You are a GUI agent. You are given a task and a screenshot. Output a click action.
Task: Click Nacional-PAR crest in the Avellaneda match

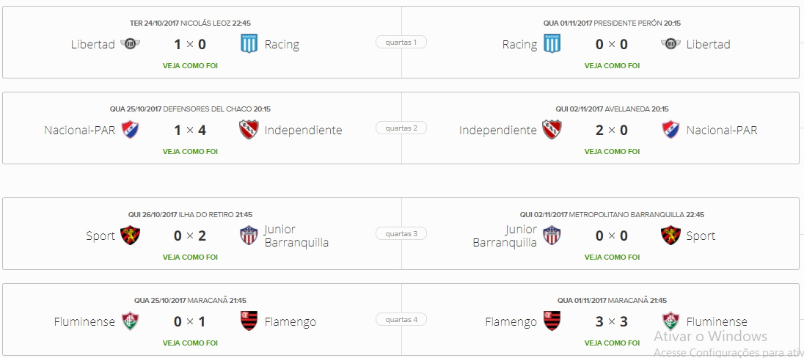coord(671,131)
